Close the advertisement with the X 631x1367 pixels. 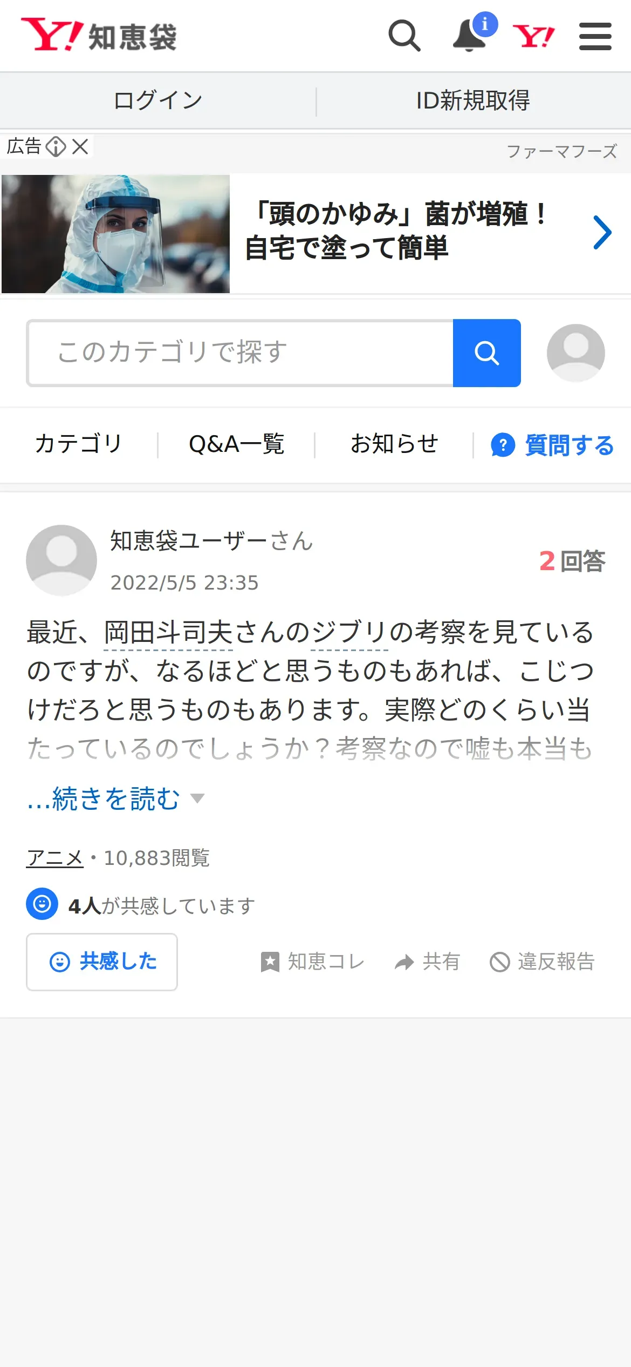click(x=80, y=146)
